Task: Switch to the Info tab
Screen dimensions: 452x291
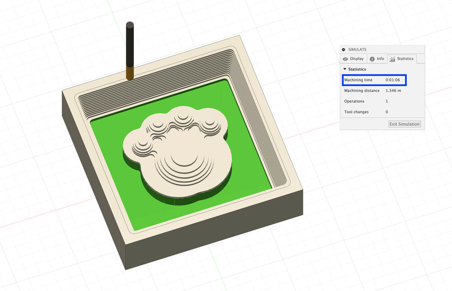Action: 377,59
